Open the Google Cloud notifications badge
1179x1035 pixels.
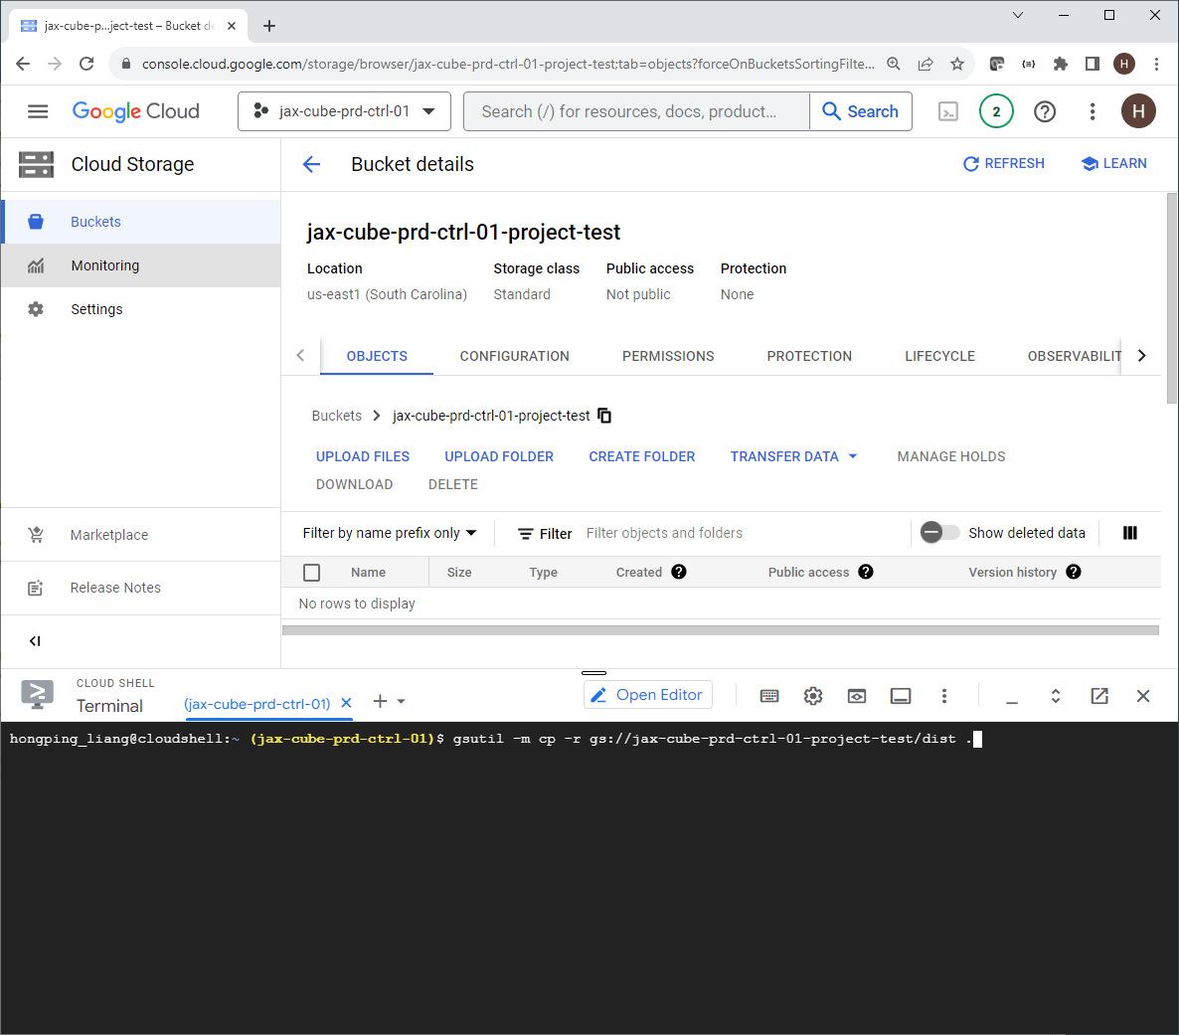(996, 111)
